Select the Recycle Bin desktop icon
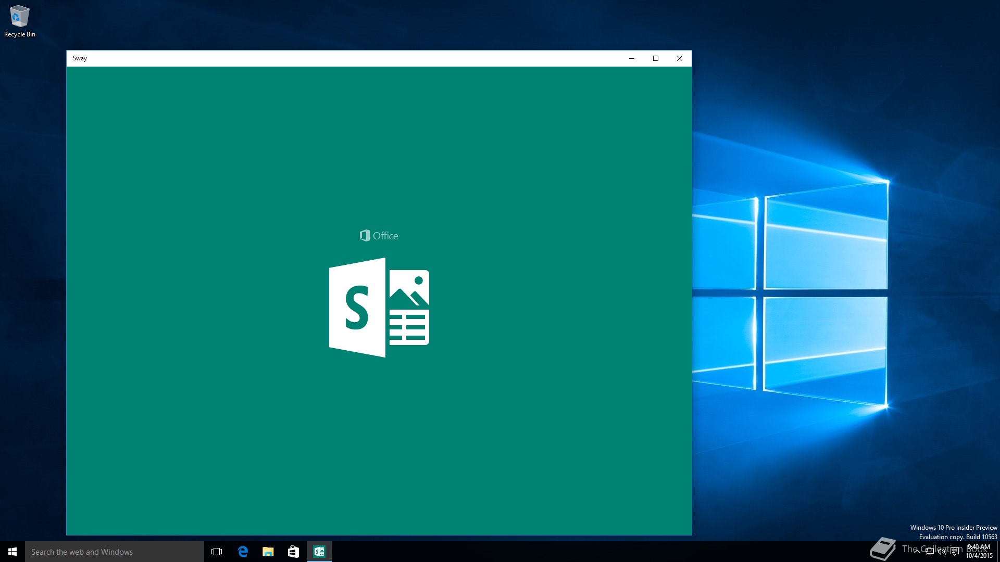Image resolution: width=1000 pixels, height=562 pixels. (19, 21)
